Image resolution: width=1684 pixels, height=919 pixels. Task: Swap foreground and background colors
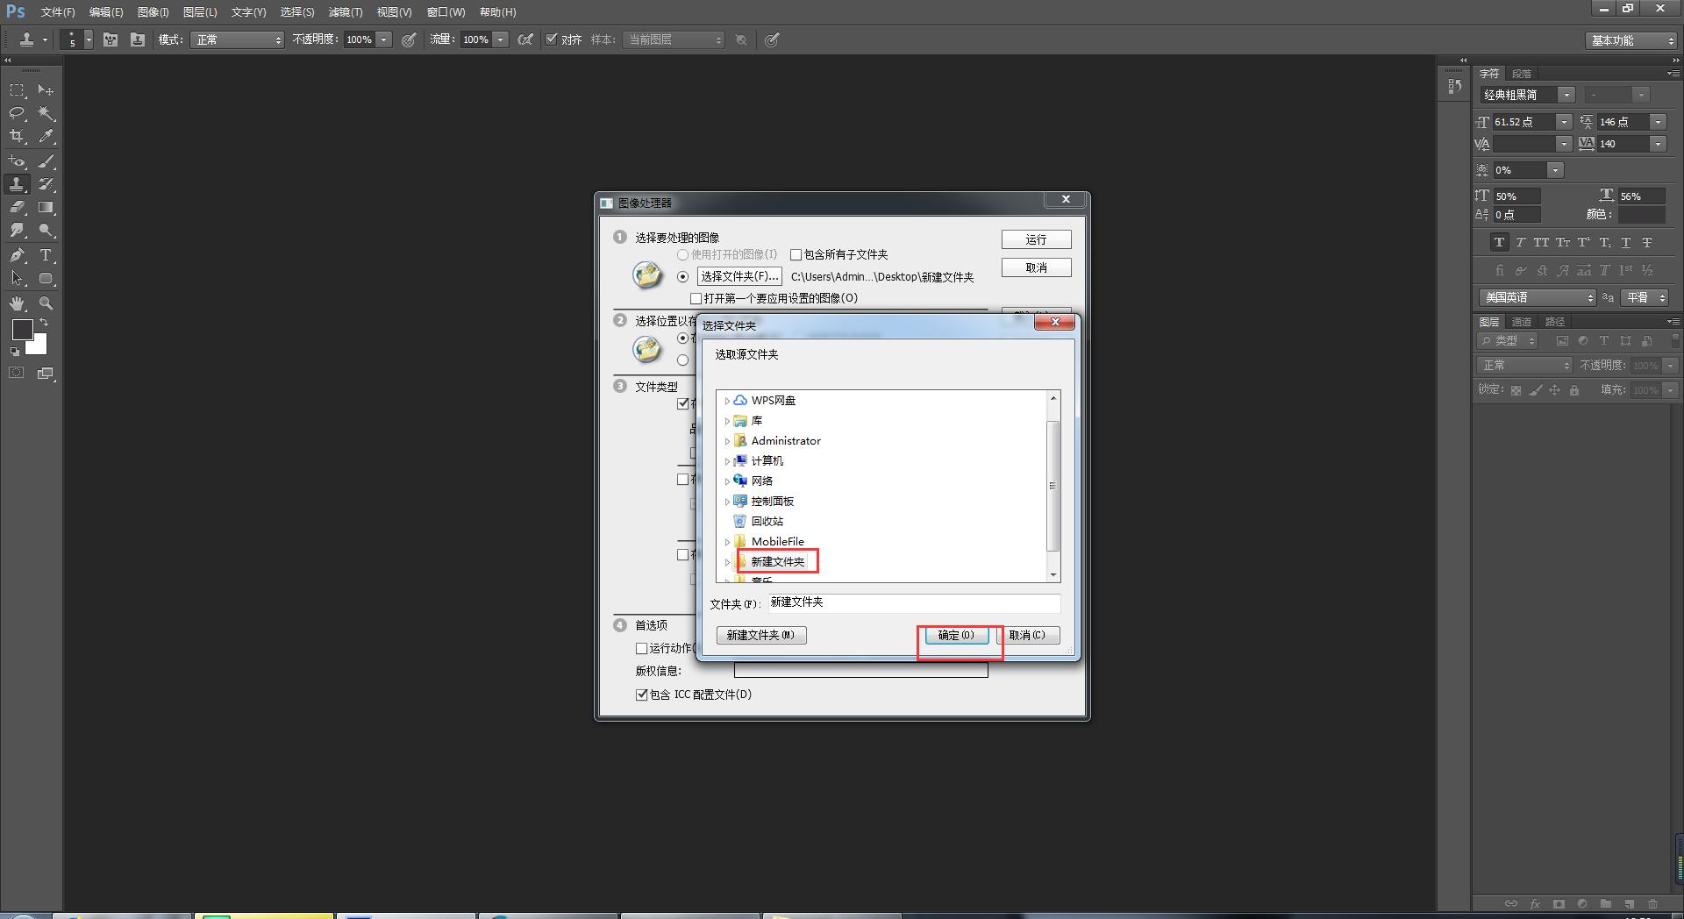click(x=44, y=323)
